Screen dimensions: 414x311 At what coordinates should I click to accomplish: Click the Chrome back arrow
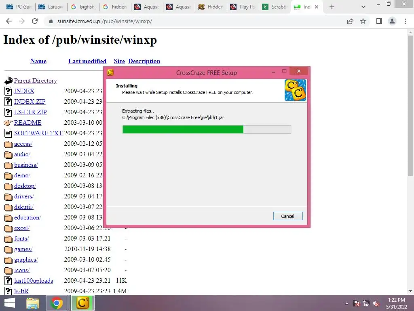click(9, 21)
